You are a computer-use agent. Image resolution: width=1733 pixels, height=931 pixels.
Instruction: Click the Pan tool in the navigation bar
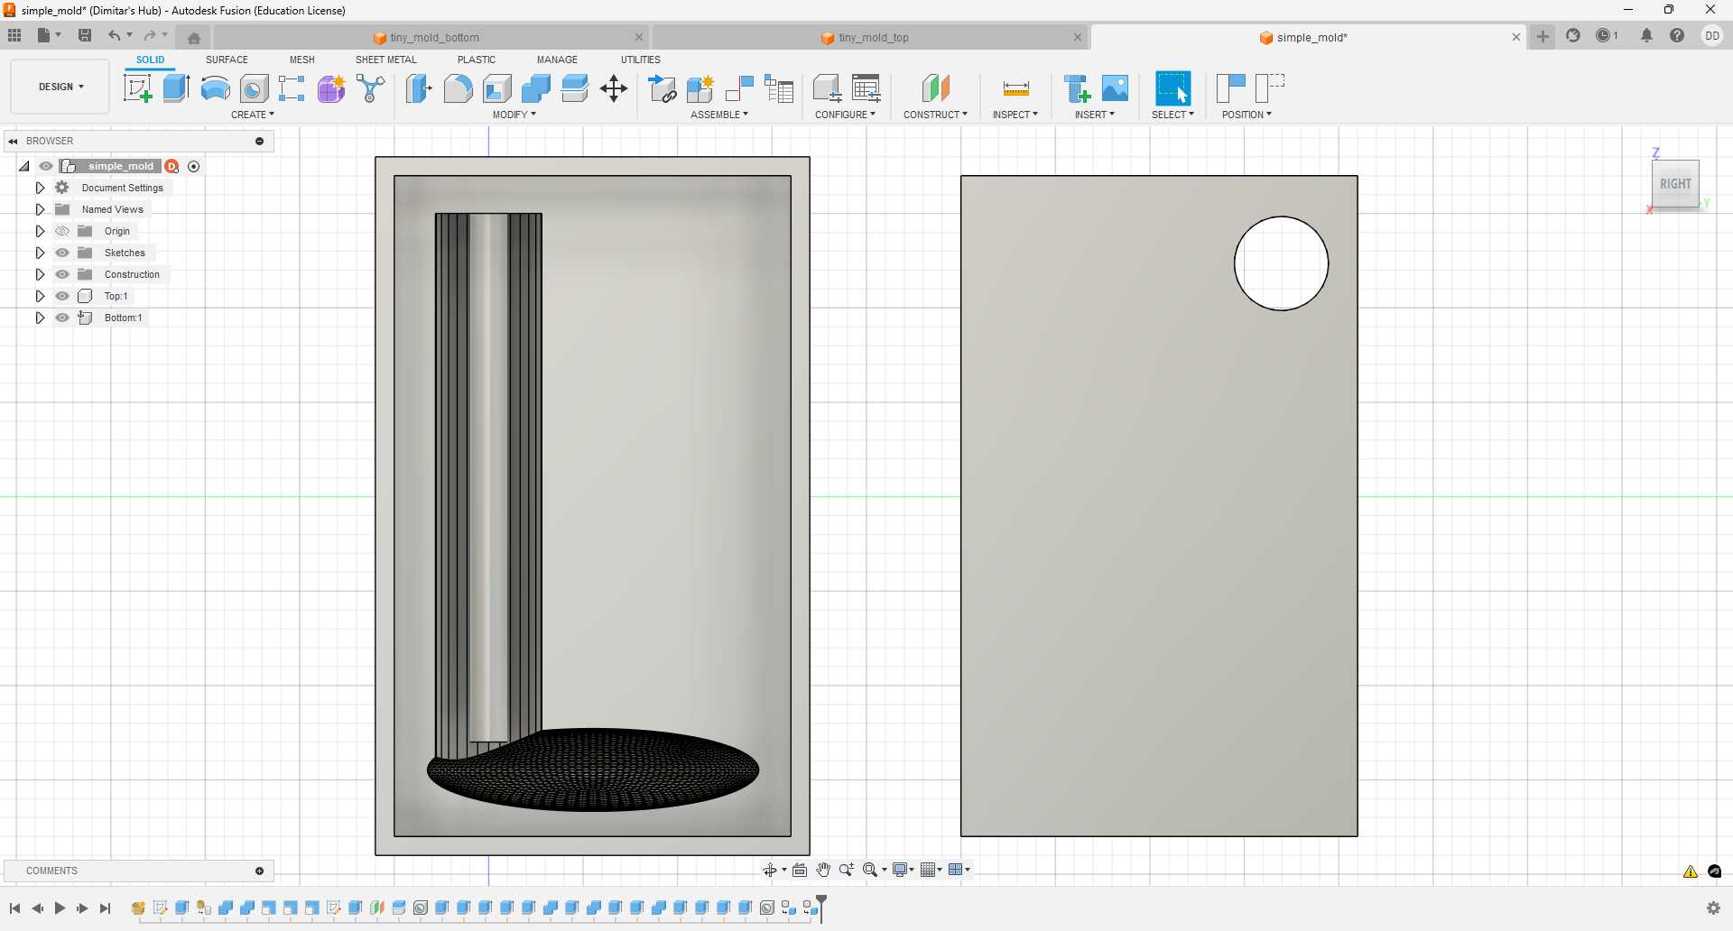[x=823, y=870]
